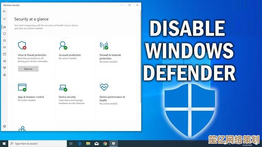Turn on real-time protection button
Screen dimensions: 262x147
coord(28,69)
